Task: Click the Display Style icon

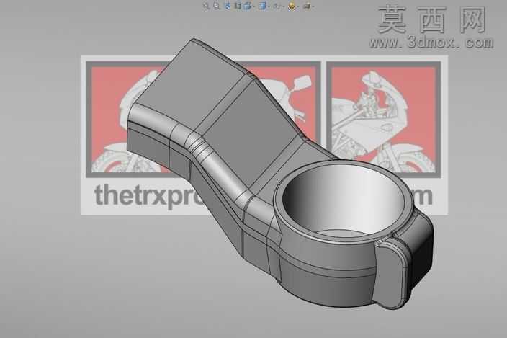Action: point(262,6)
